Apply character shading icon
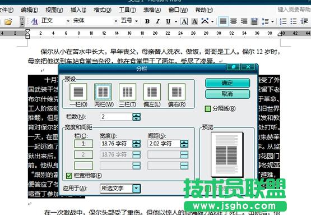This screenshot has width=311, height=215. coord(194,21)
